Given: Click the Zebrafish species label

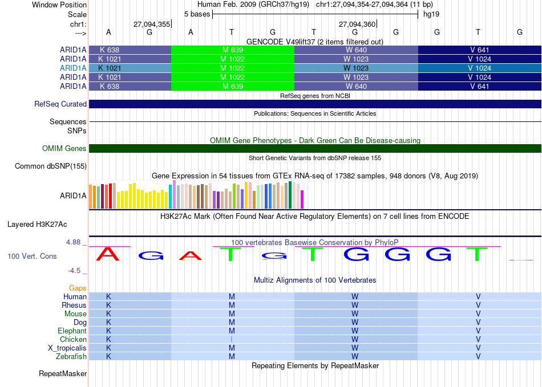Looking at the screenshot, I should pyautogui.click(x=71, y=356).
